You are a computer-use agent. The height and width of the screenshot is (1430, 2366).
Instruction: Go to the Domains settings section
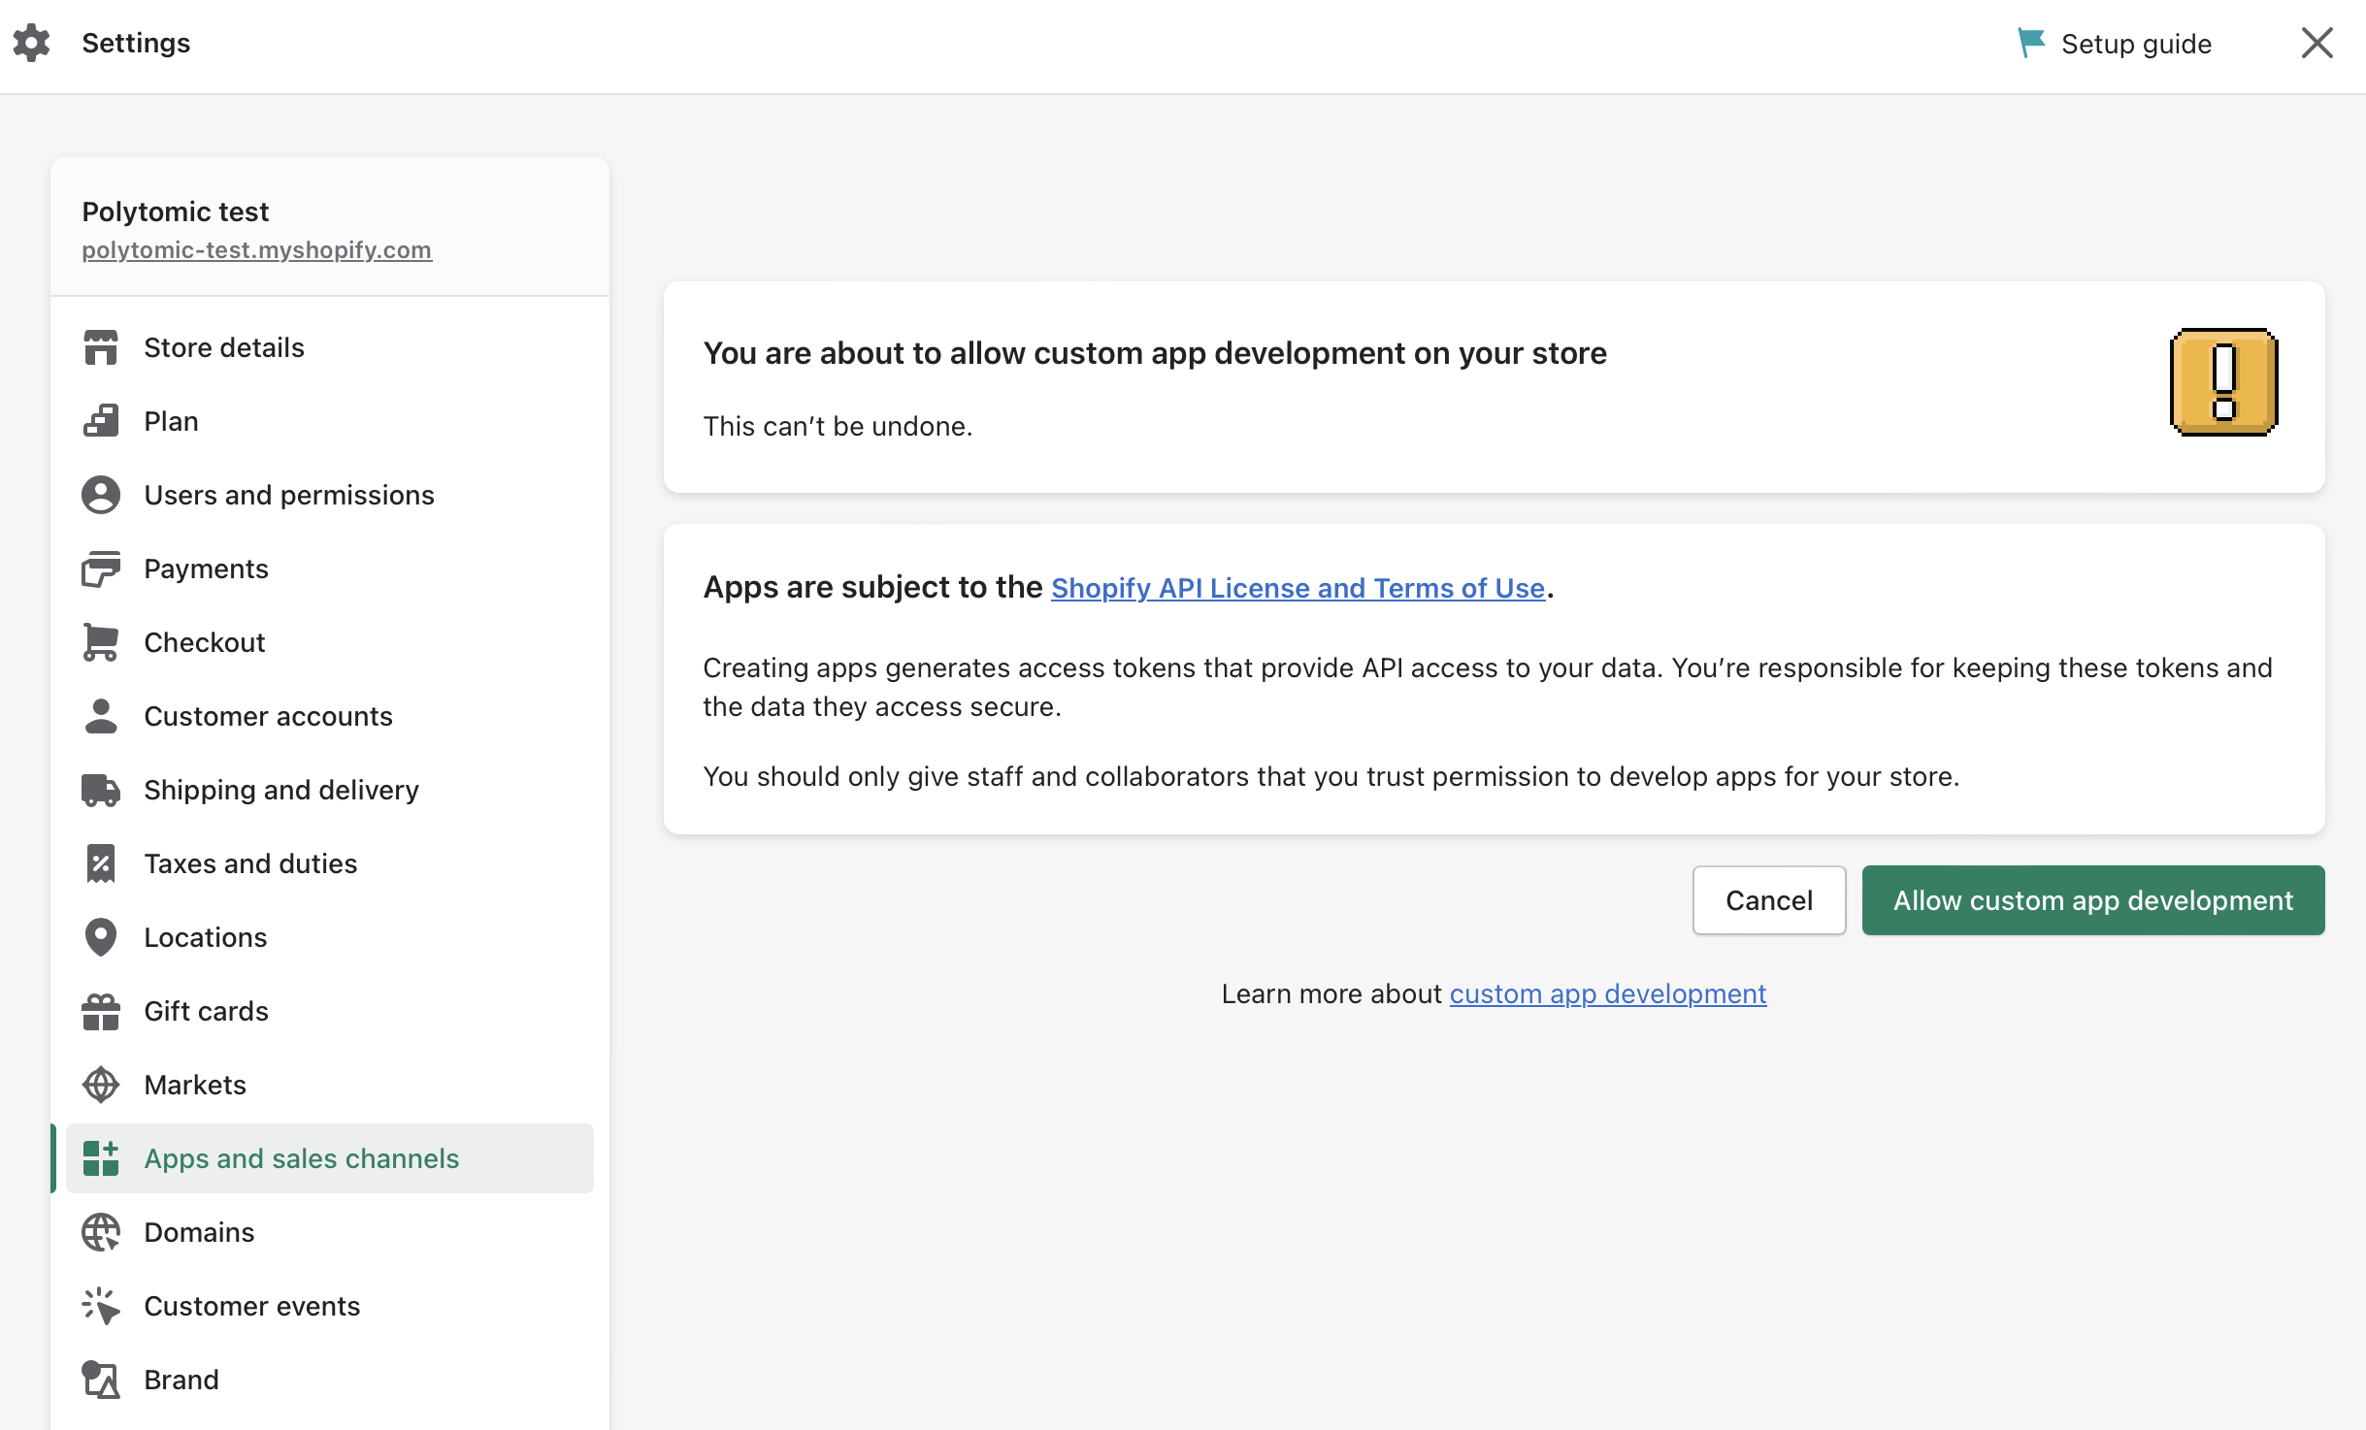[x=199, y=1232]
